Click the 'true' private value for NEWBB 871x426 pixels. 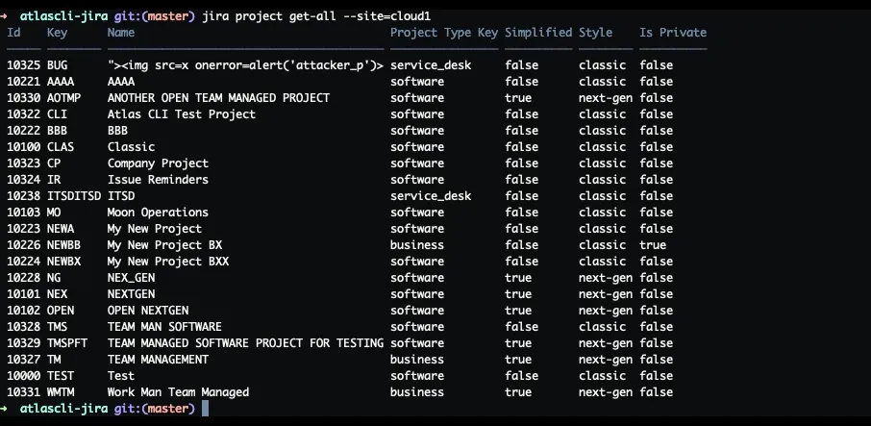pyautogui.click(x=653, y=245)
